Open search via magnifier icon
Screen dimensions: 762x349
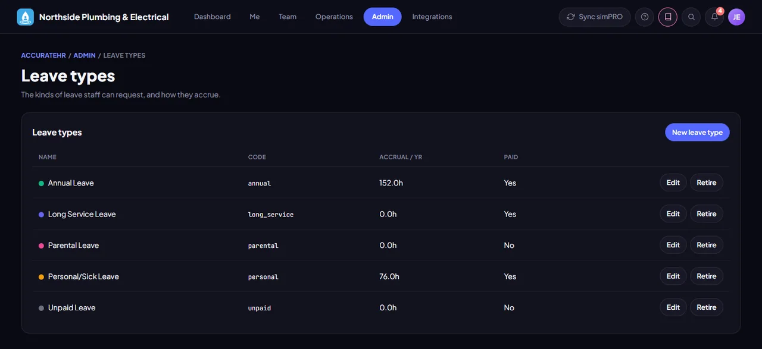[691, 17]
